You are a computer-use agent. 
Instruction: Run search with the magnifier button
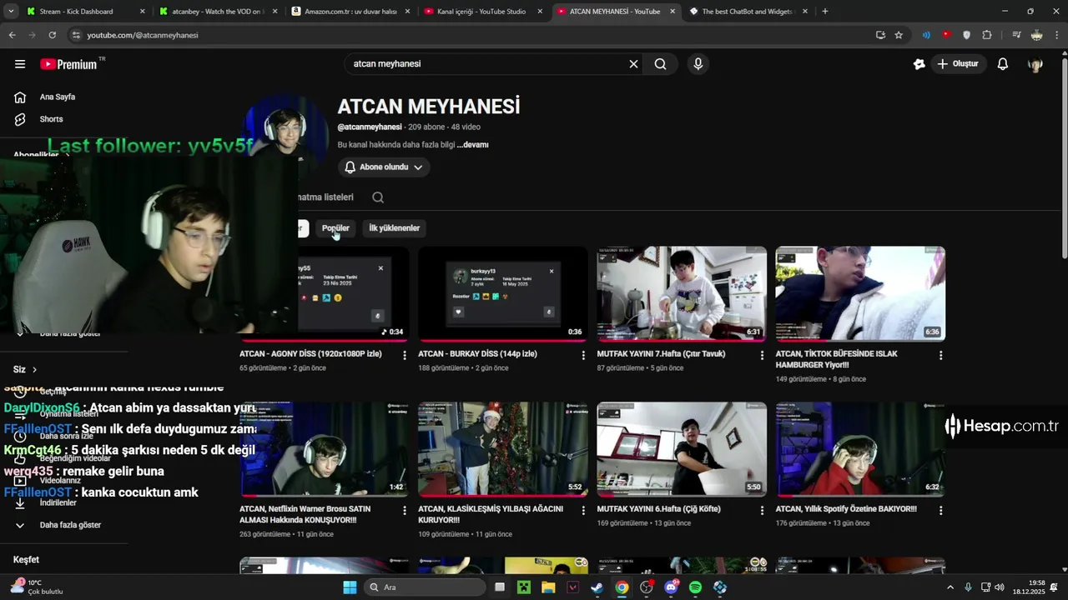coord(660,64)
